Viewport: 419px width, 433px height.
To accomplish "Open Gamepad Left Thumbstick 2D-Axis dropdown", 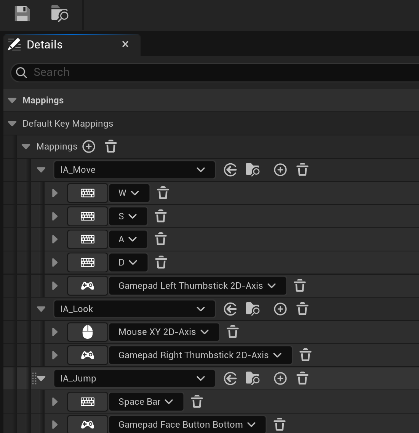I will [198, 286].
